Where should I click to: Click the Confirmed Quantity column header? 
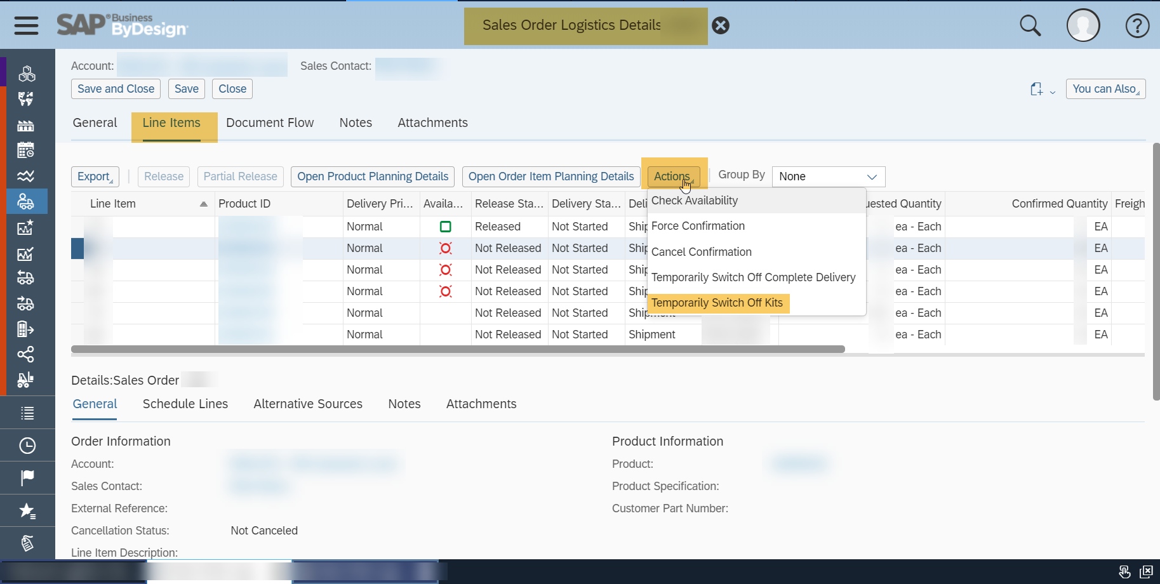pos(1027,204)
